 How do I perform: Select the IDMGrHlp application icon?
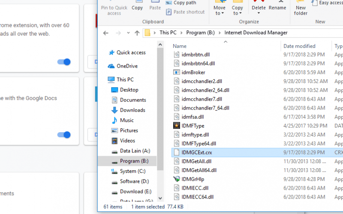pyautogui.click(x=177, y=179)
